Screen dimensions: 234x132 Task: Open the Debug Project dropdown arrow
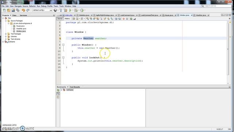point(79,10)
